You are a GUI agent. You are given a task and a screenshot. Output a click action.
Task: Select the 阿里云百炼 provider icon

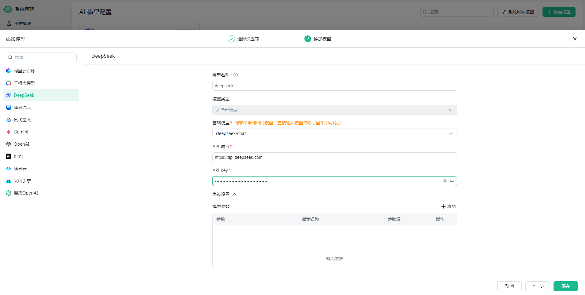pos(9,71)
